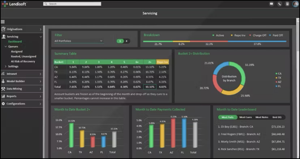Viewport: 300px width, 159px height.
Task: Click the Repo Inv column header
Action: (x=162, y=62)
